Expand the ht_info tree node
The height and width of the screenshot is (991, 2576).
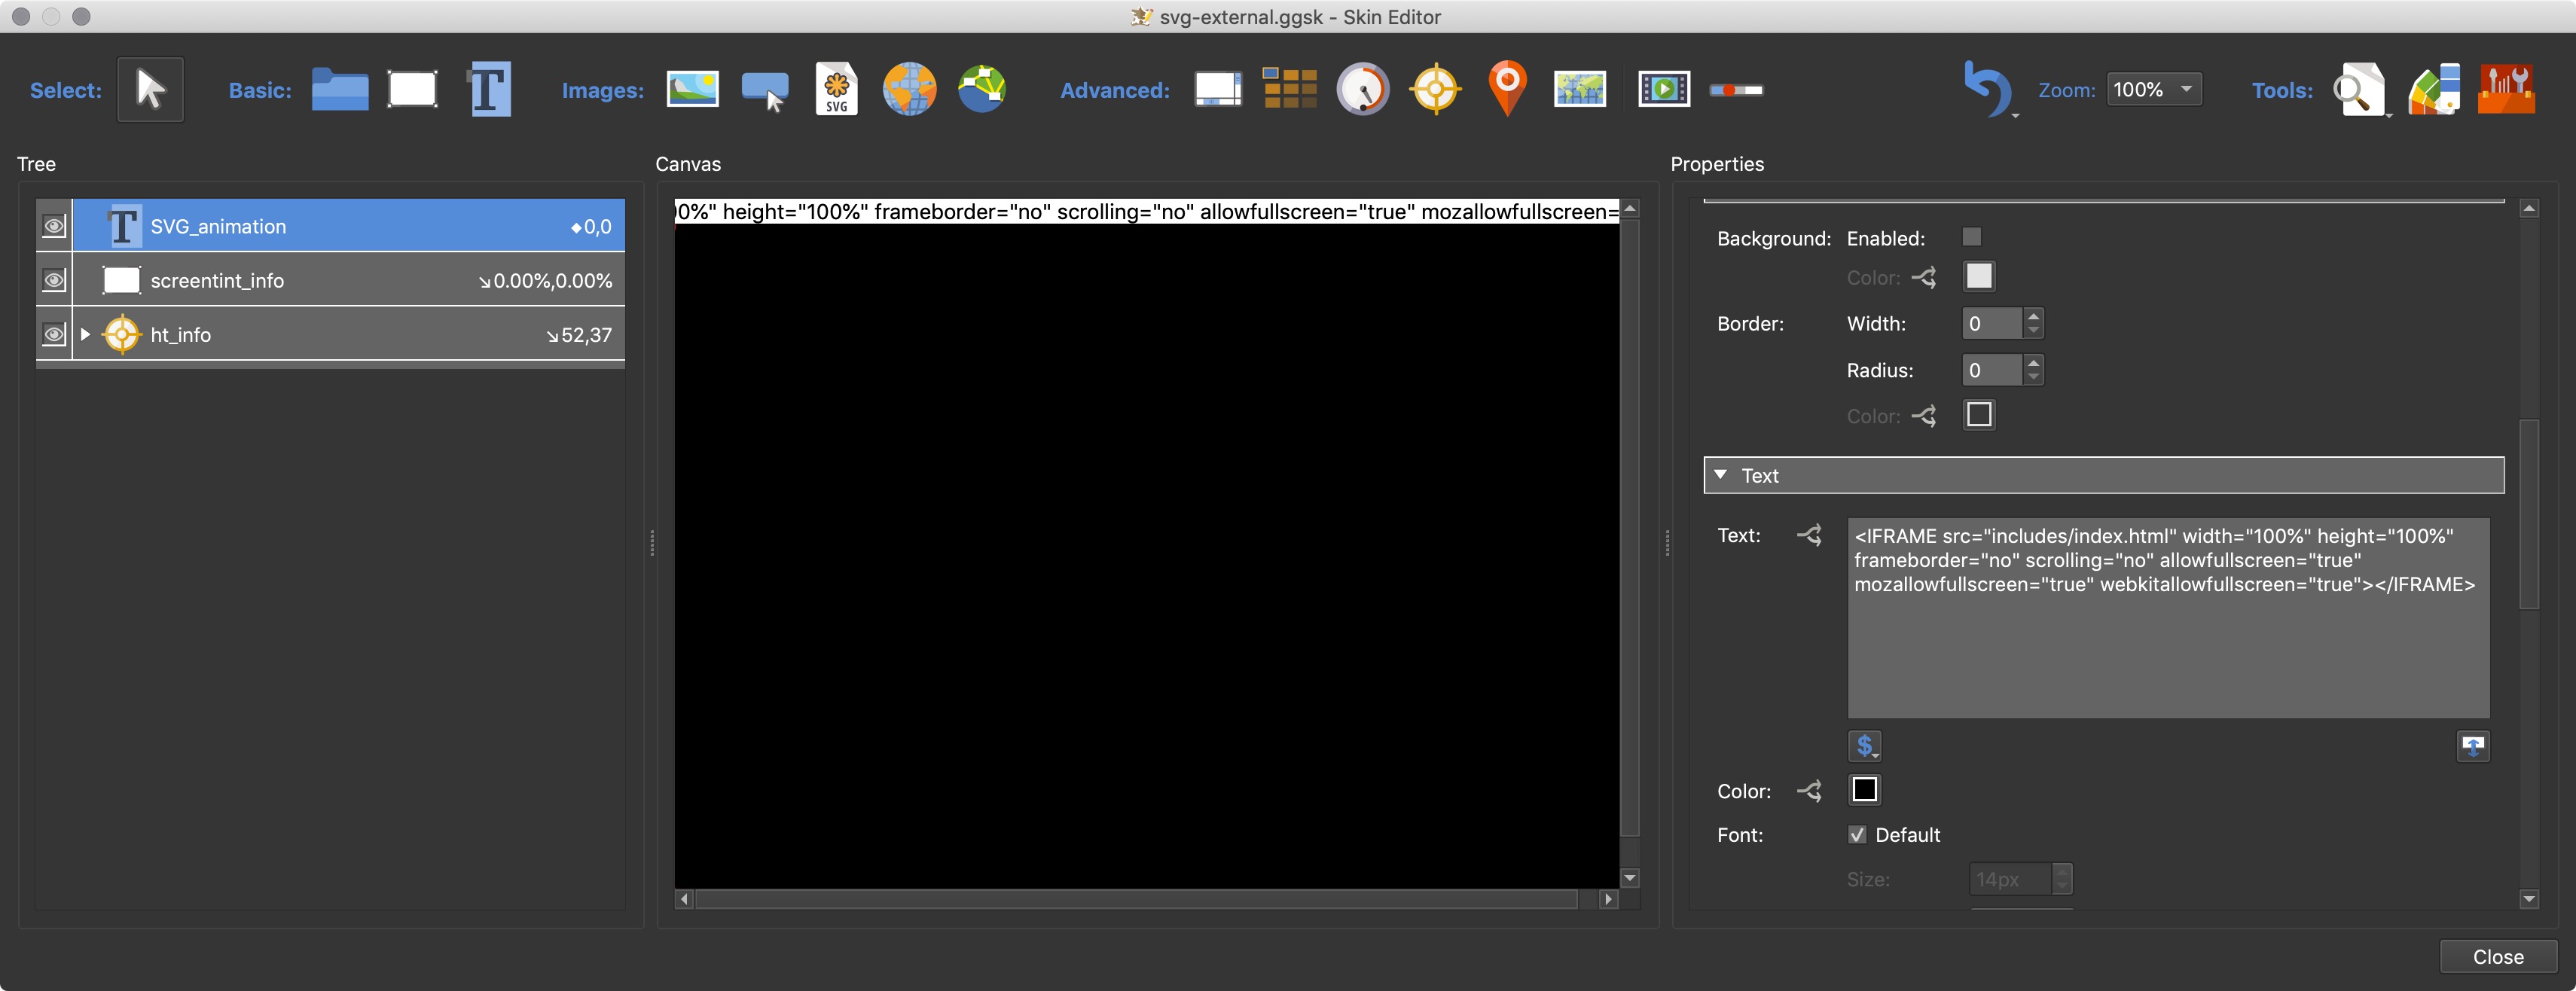coord(85,334)
